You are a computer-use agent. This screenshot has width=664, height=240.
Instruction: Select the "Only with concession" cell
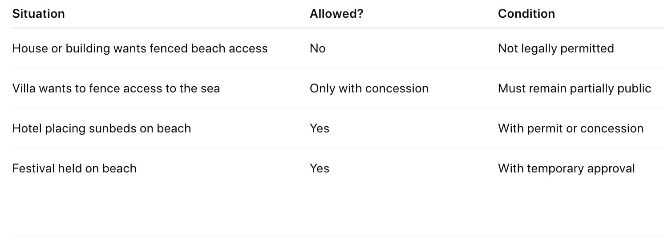(x=369, y=88)
